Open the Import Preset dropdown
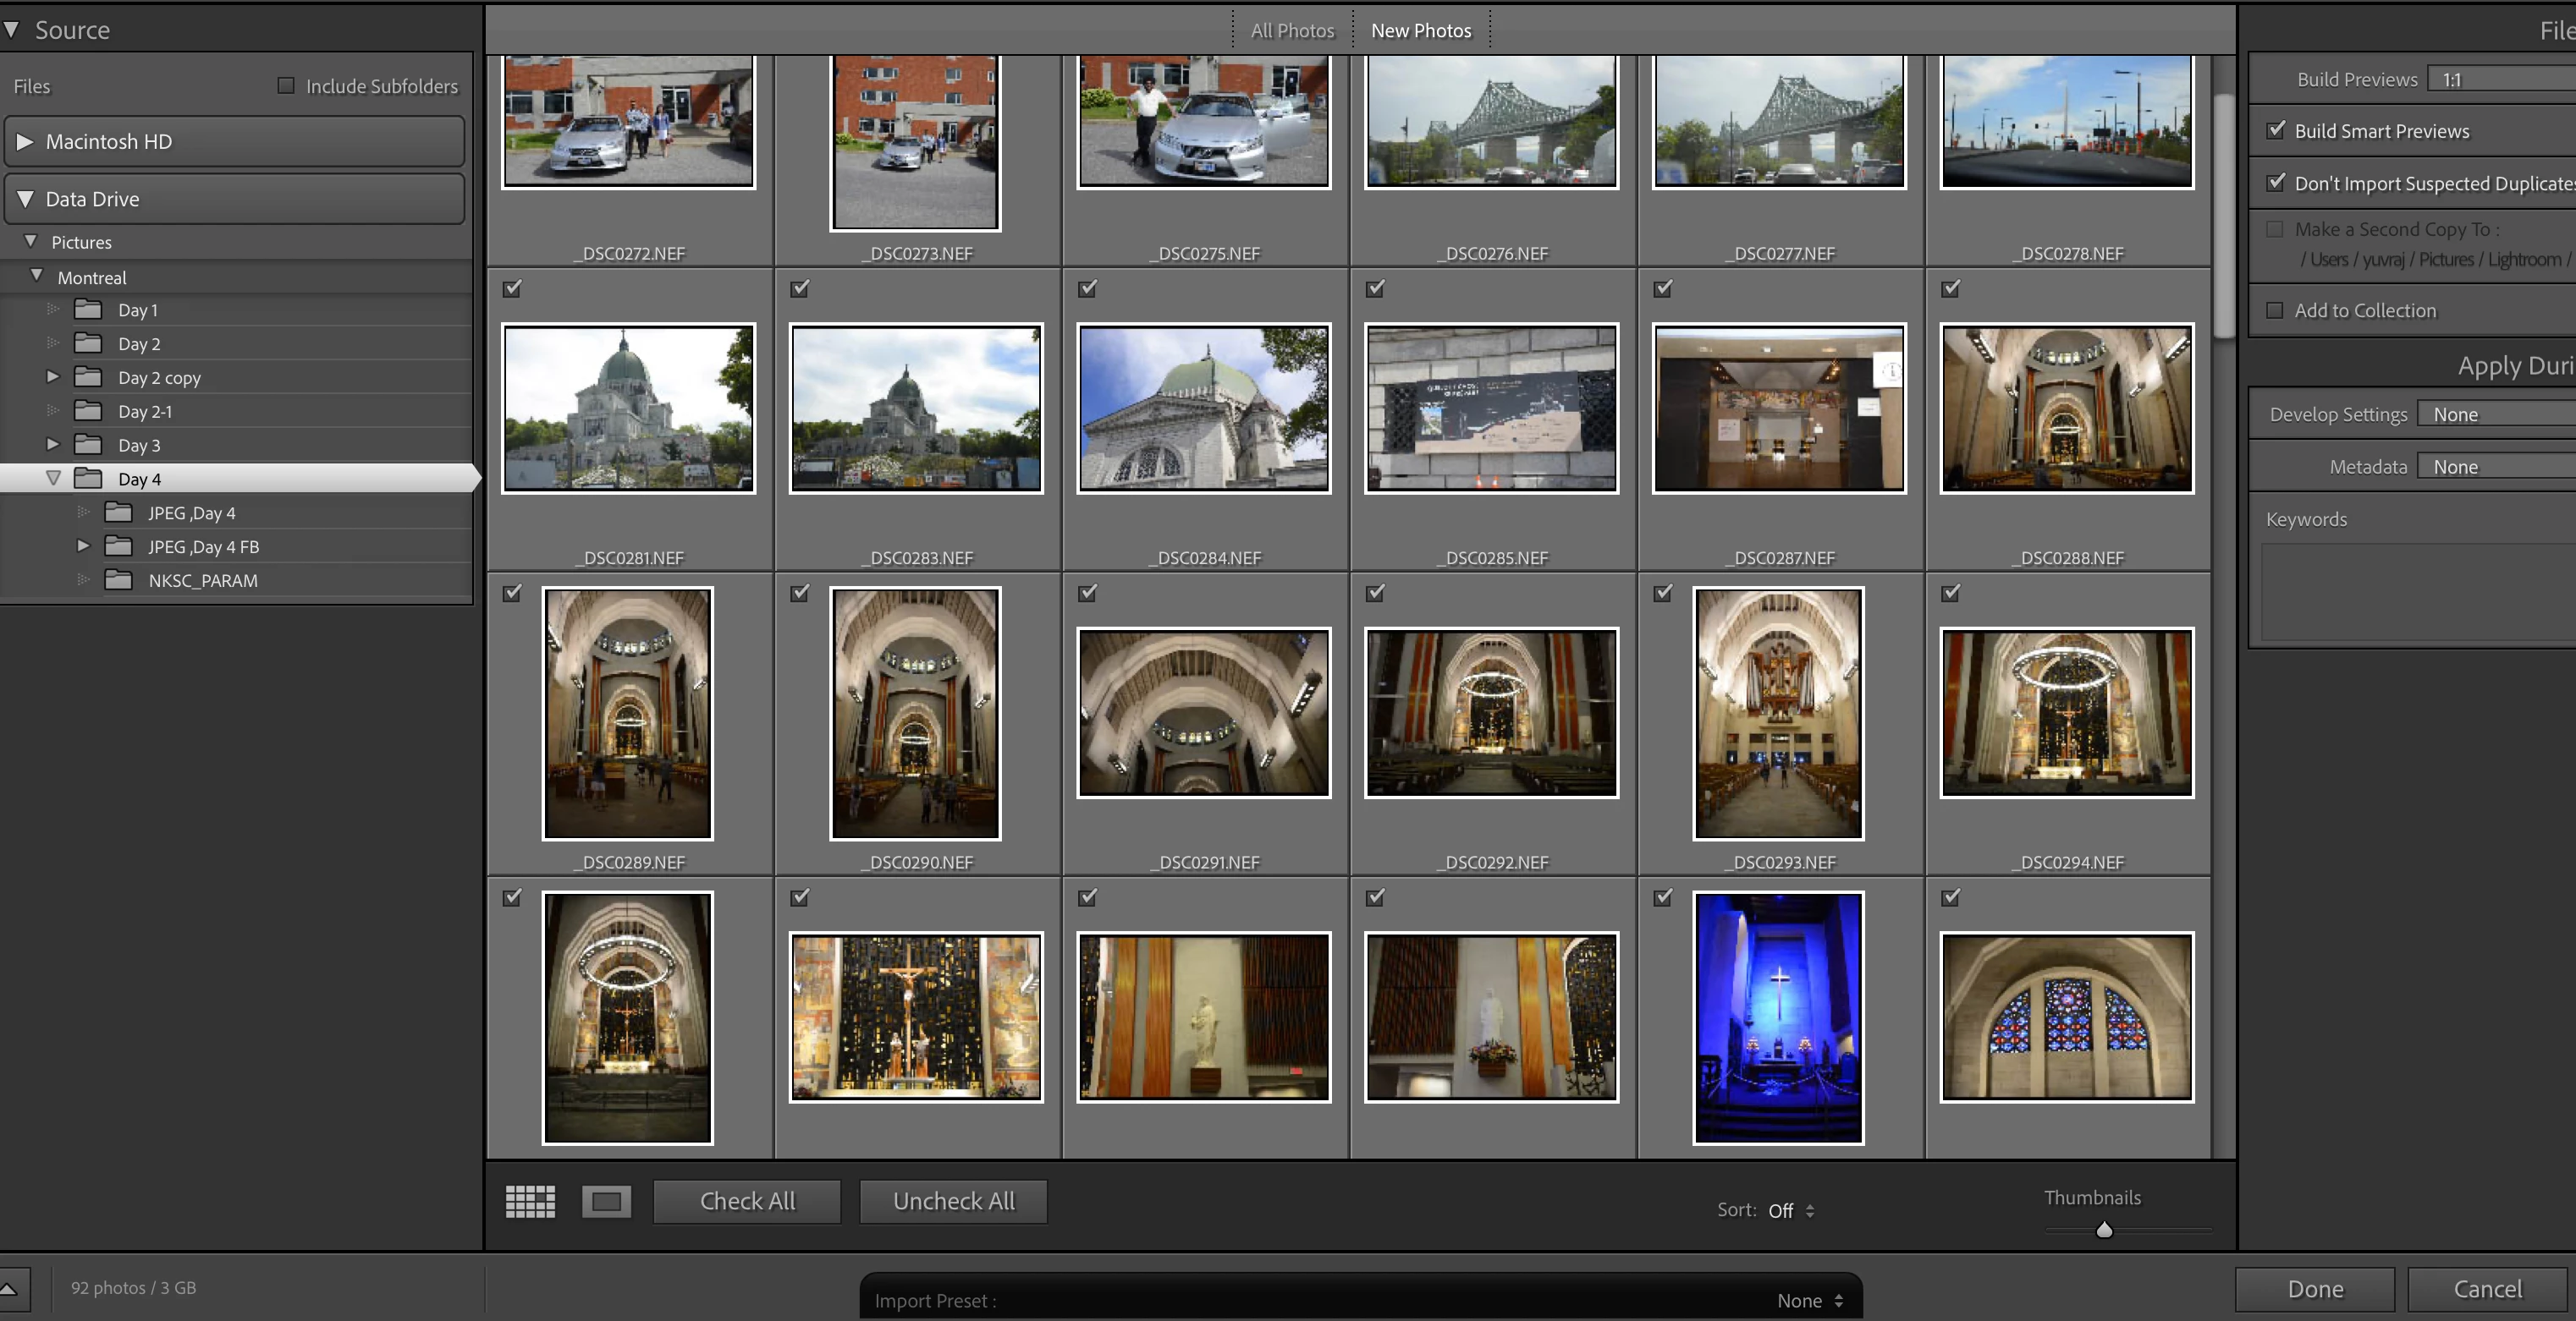 (x=1810, y=1300)
